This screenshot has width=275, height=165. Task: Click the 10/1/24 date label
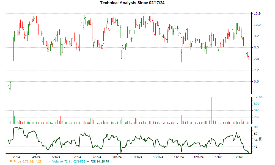click(158, 157)
